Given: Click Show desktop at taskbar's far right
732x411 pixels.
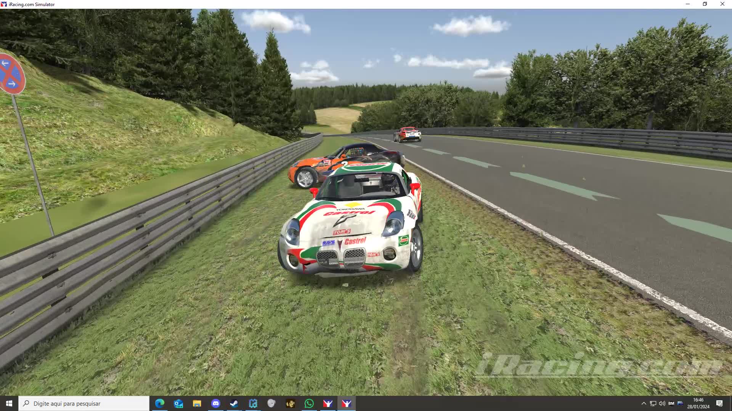Looking at the screenshot, I should click(731, 403).
